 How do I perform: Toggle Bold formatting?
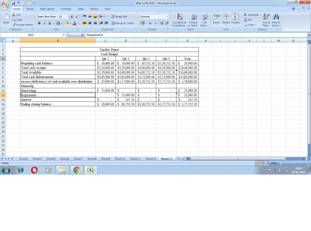click(39, 23)
